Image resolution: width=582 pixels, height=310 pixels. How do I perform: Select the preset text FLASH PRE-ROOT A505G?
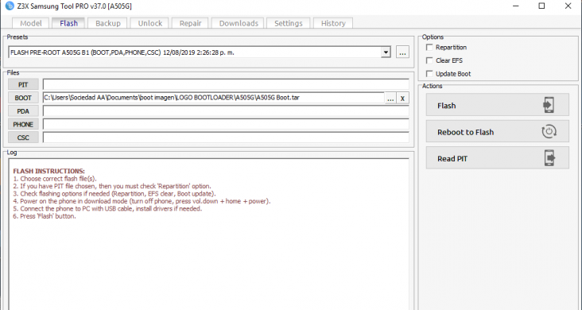coord(122,52)
